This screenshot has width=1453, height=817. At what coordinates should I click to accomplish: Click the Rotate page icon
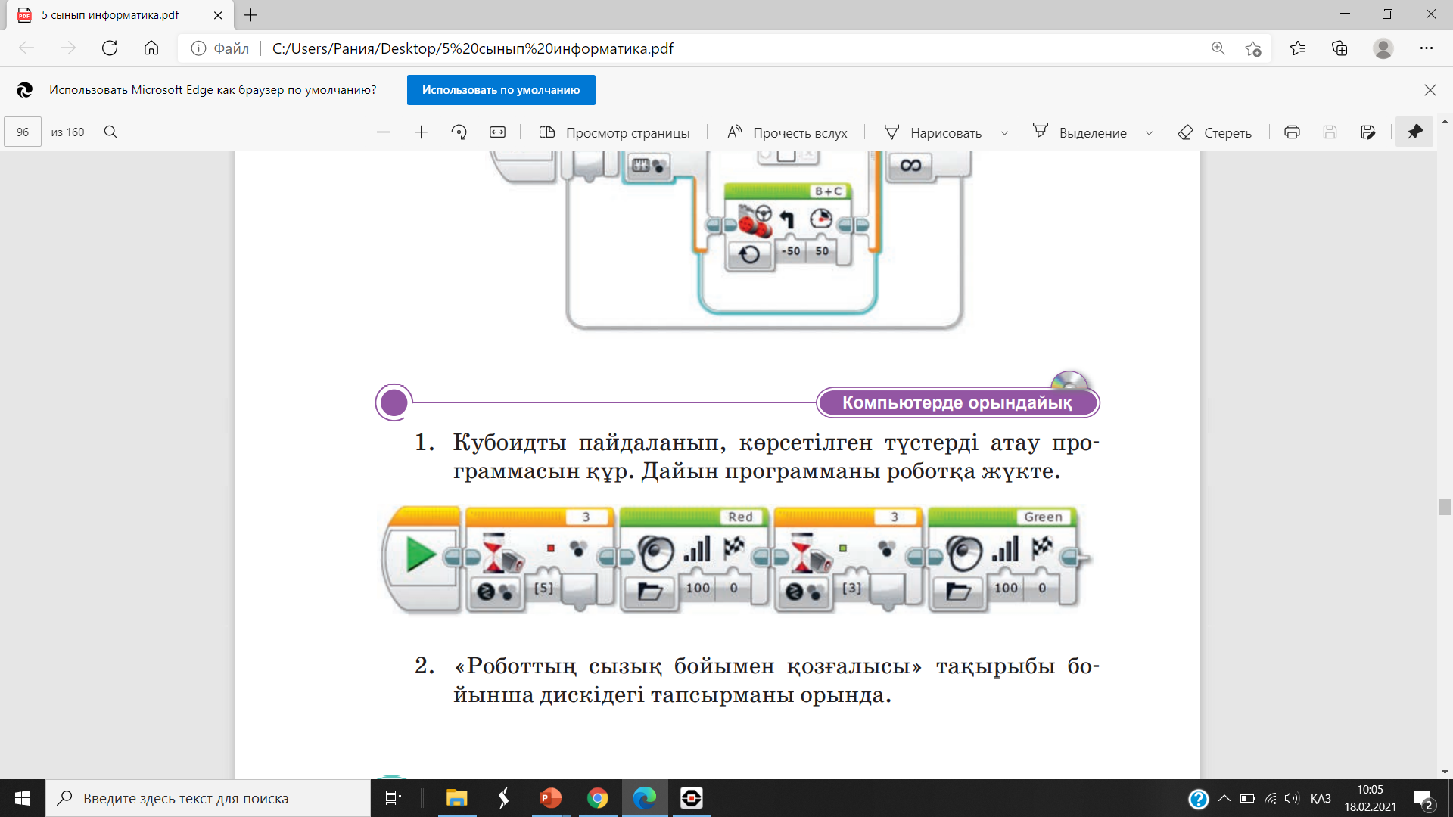(459, 132)
